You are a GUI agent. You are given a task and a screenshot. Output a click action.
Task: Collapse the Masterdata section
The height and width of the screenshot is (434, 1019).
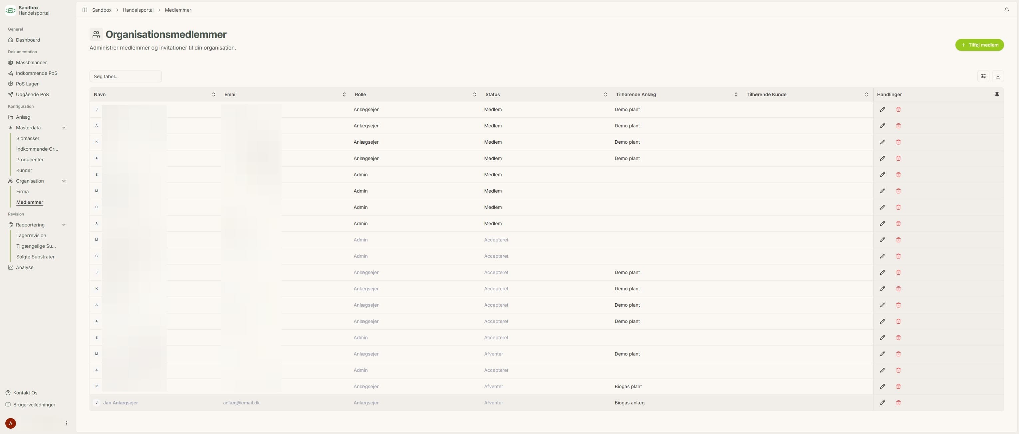click(64, 128)
